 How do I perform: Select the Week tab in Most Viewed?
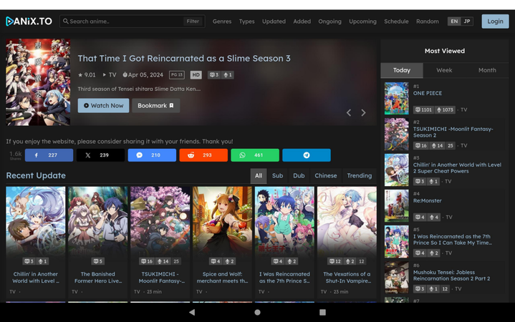click(x=444, y=70)
